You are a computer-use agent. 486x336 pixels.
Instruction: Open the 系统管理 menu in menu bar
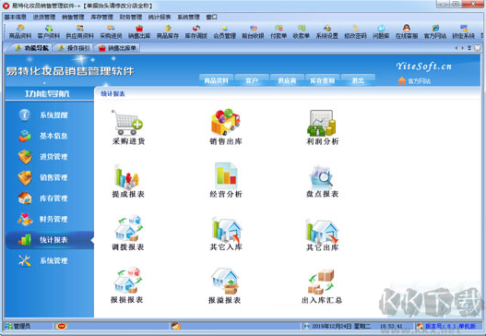point(188,17)
